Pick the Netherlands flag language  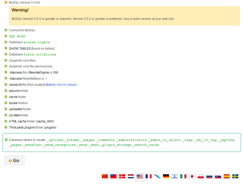pos(131,176)
